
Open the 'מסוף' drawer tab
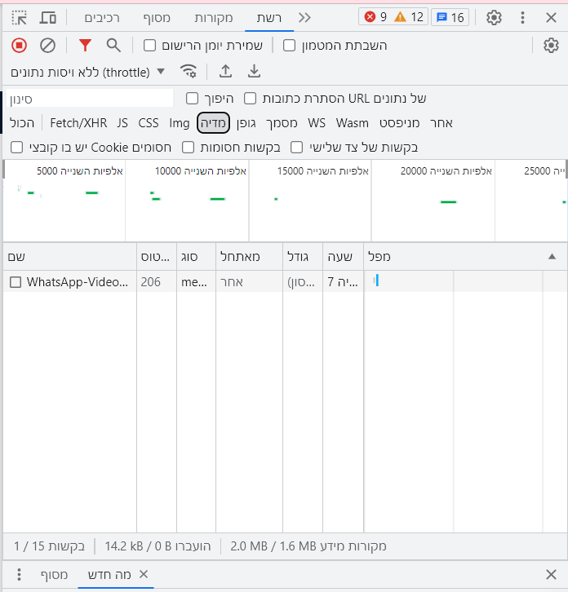click(x=54, y=575)
